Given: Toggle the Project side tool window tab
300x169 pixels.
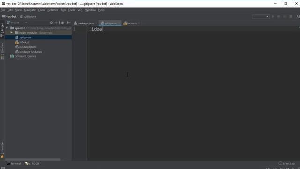Looking at the screenshot, I should click(x=2, y=30).
